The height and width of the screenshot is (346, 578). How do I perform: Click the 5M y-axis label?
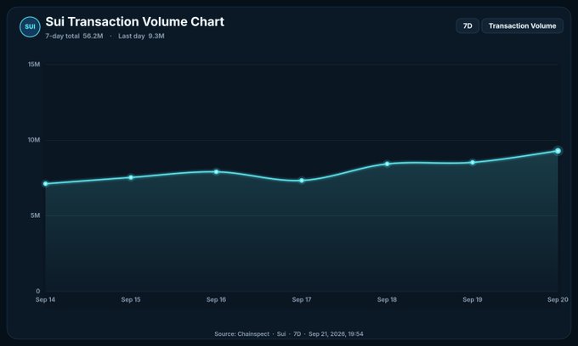point(36,215)
